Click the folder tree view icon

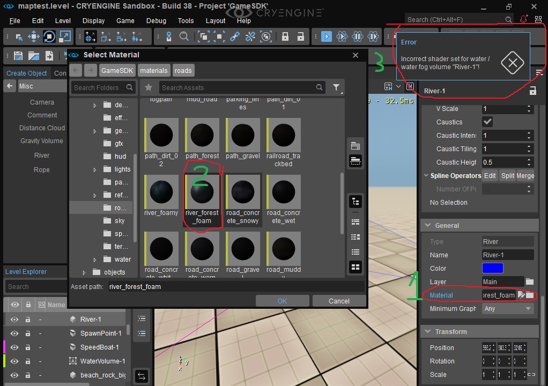click(356, 202)
